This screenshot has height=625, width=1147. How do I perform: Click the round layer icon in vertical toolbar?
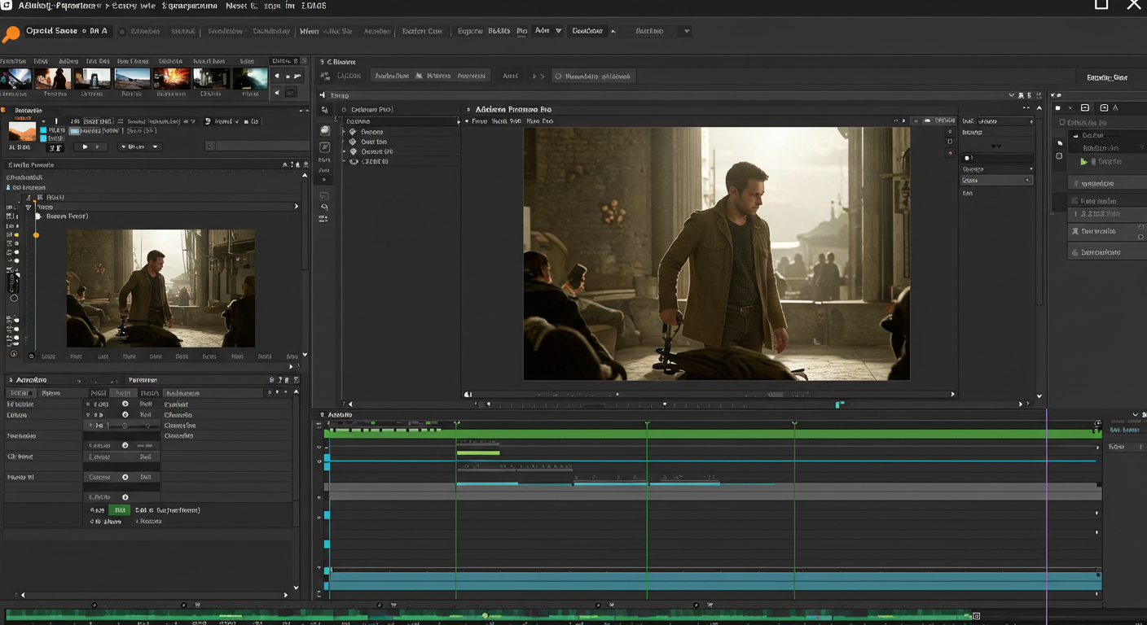[x=324, y=130]
